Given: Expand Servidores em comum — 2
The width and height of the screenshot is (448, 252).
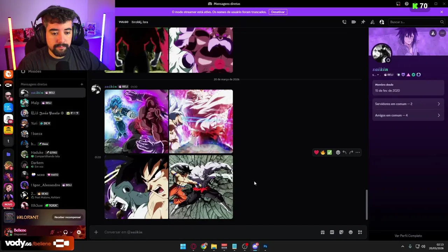Looking at the screenshot, I should point(408,104).
